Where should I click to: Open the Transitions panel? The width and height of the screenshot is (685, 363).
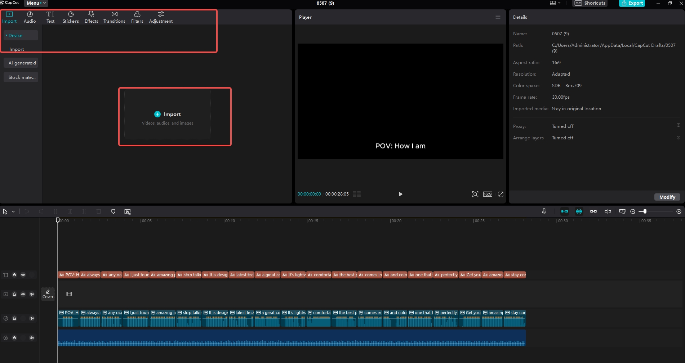(114, 17)
